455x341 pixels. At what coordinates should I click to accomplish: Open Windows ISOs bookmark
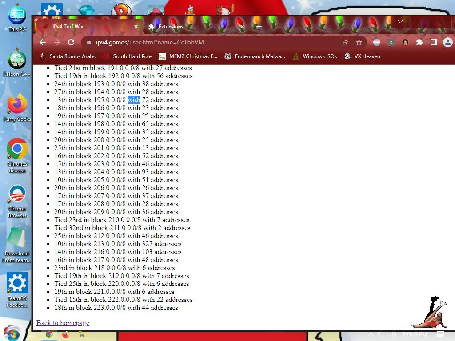(315, 56)
